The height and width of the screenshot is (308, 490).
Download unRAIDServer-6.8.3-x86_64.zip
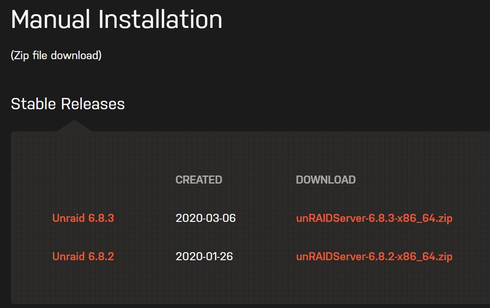[x=374, y=218]
